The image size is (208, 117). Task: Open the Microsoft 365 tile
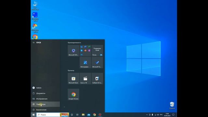pyautogui.click(x=73, y=51)
